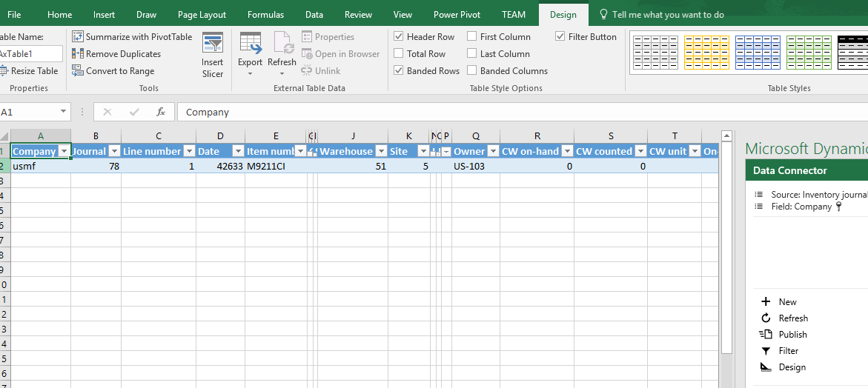Open Filter in the Data Connector pane

pos(788,351)
